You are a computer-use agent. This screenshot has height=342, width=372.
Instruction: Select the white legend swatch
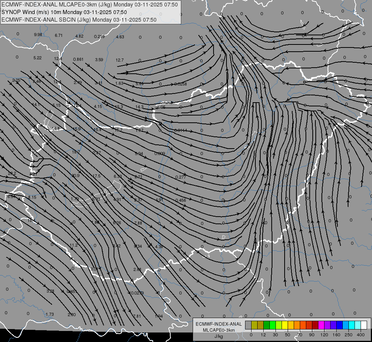[364, 325]
